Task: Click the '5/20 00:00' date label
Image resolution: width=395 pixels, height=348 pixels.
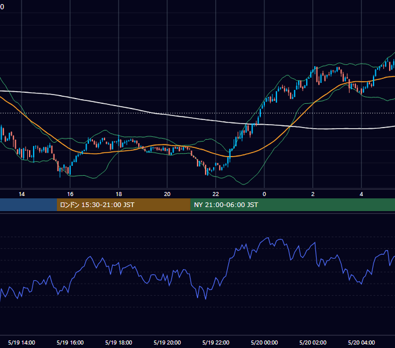Action: 264,342
